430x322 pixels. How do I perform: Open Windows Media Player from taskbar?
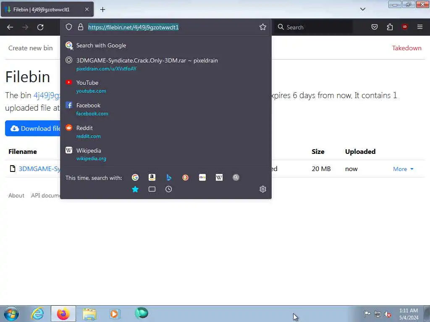click(115, 314)
